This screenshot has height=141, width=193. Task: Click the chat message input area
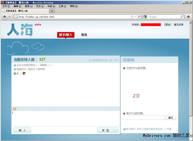pyautogui.click(x=66, y=118)
